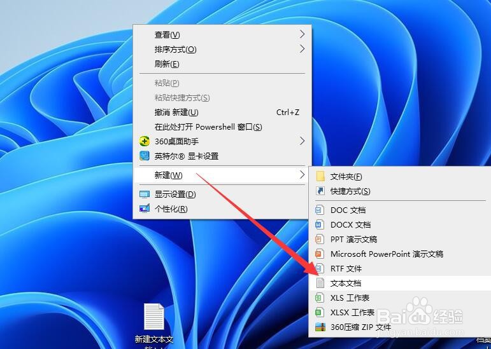Screen dimensions: 491x349
Task: Choose 显示设置(D) menu entry
Action: click(x=222, y=195)
